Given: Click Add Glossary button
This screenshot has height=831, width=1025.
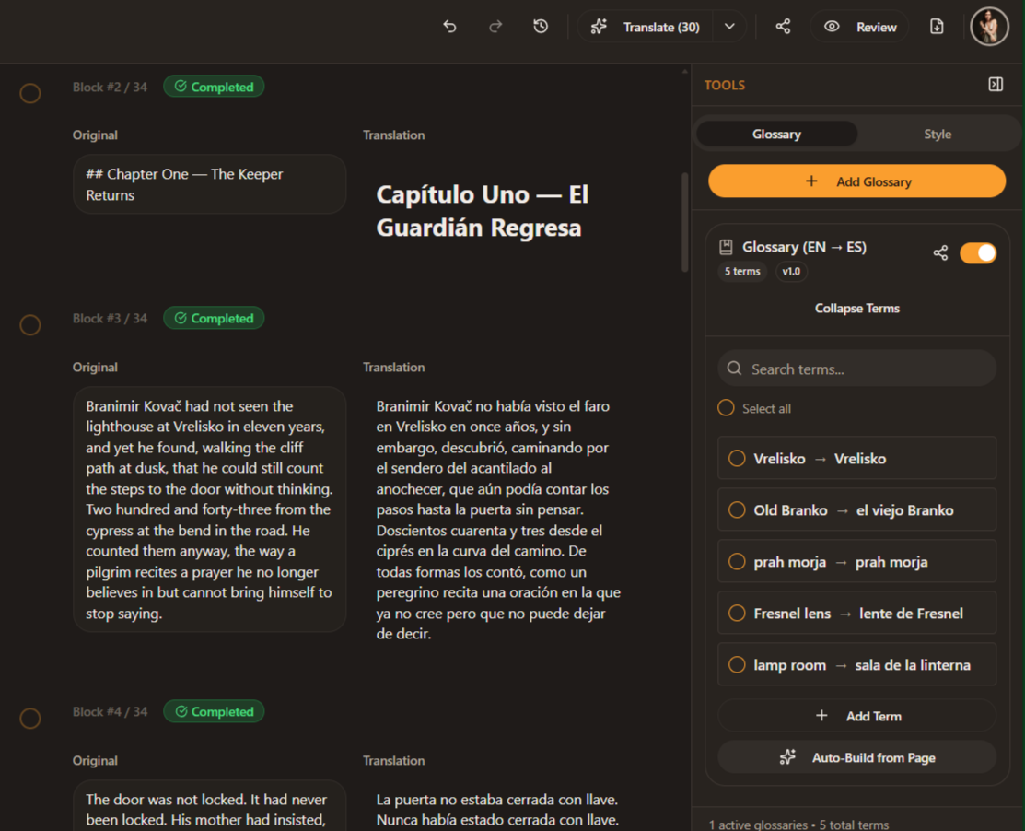Looking at the screenshot, I should [x=857, y=181].
